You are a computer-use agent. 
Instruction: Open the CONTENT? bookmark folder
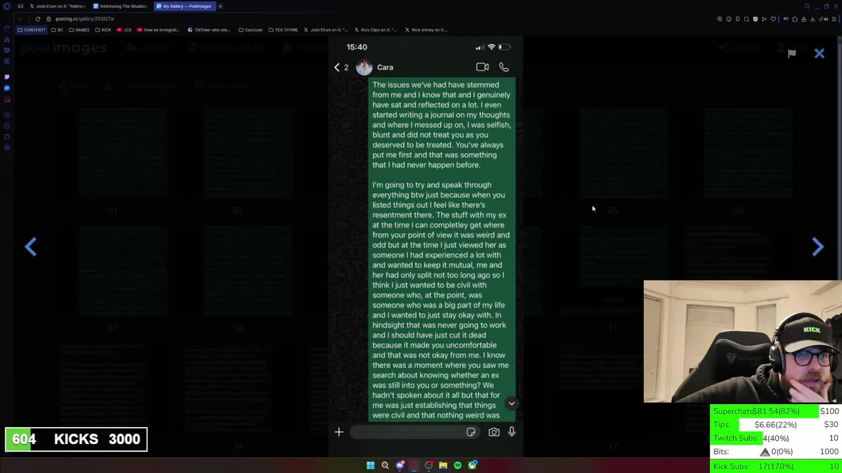(32, 30)
